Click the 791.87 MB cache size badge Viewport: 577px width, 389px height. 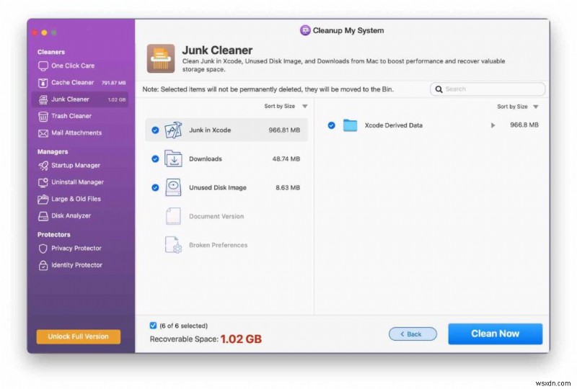pos(114,83)
